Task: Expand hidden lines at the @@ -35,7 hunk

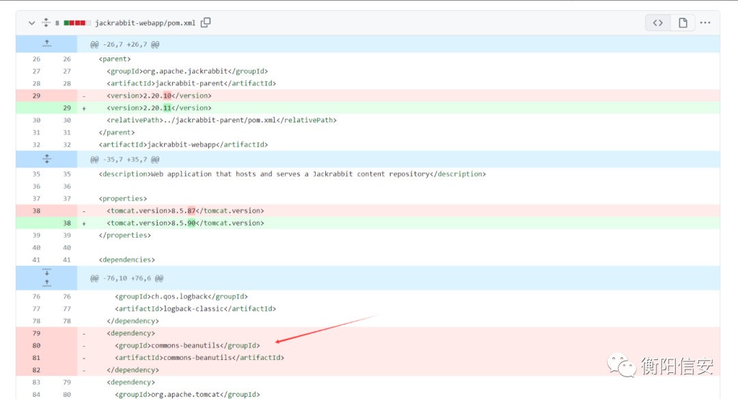Action: click(46, 159)
